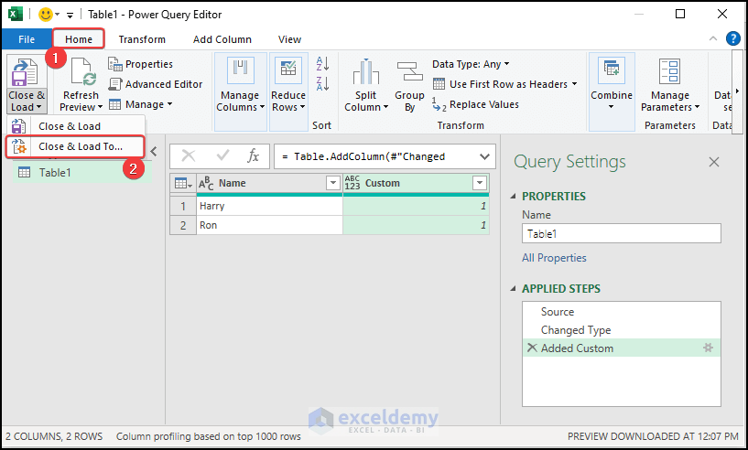
Task: Edit the query Name field Table1
Action: (x=621, y=233)
